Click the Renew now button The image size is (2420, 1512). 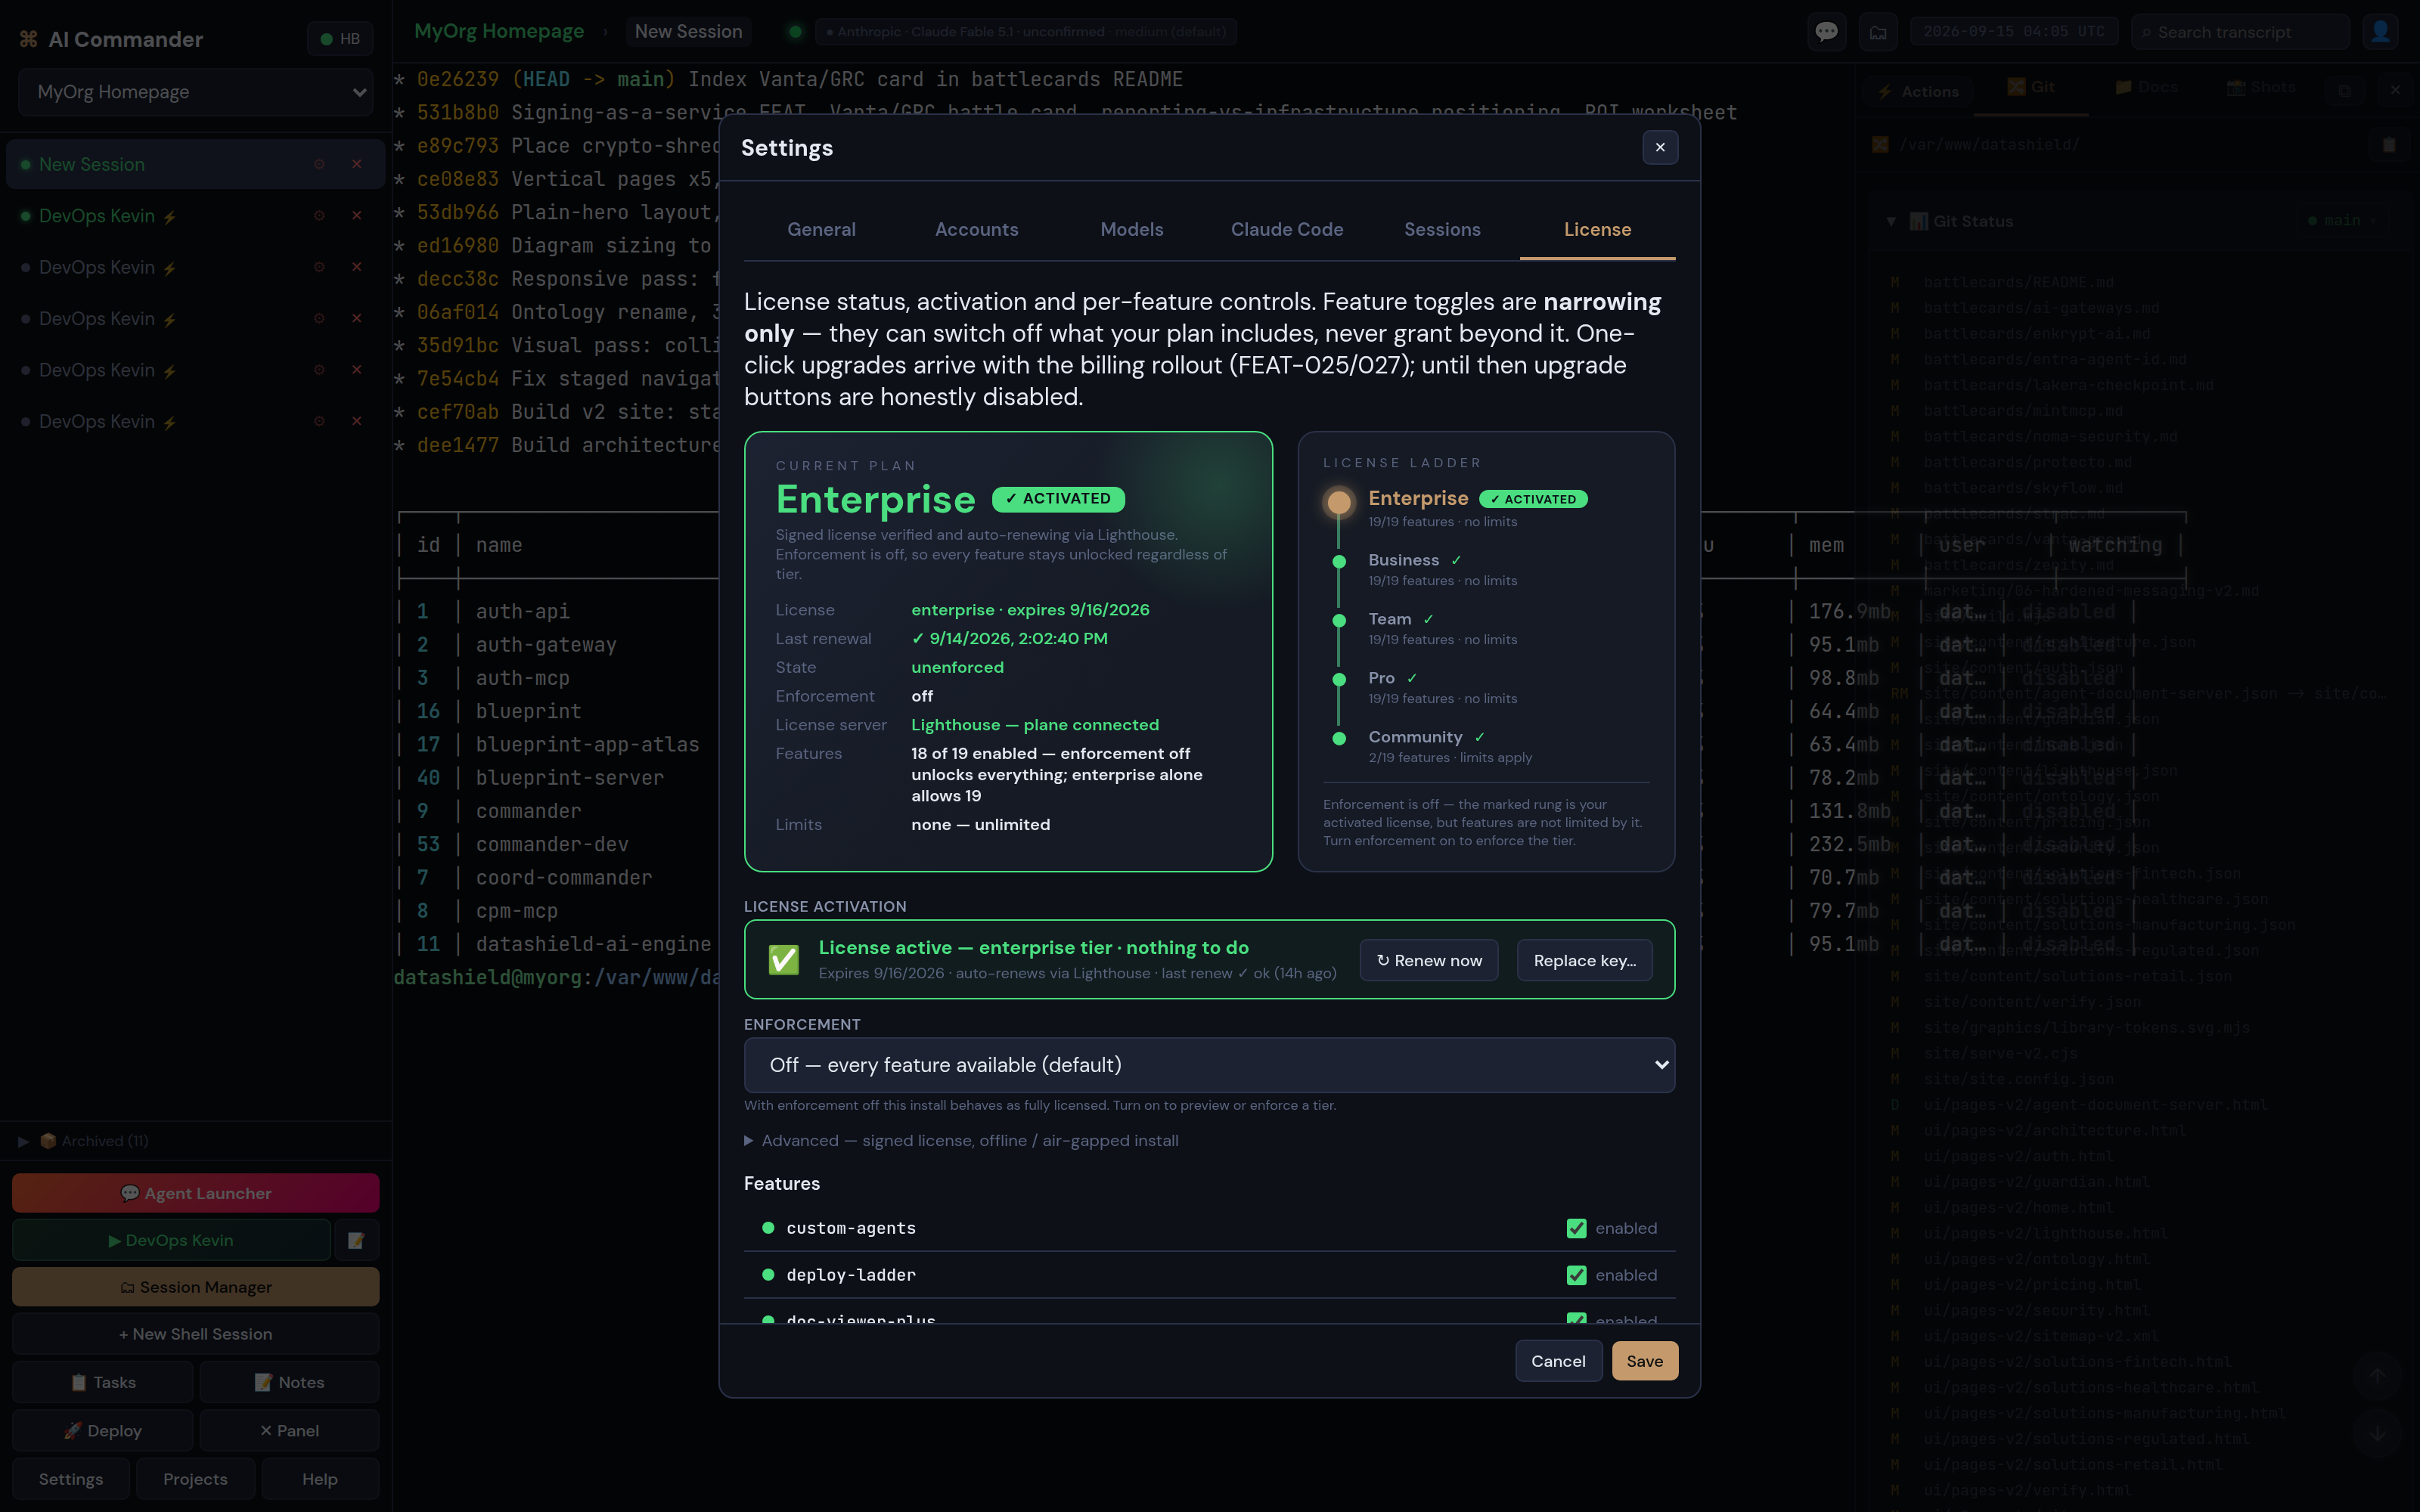point(1428,960)
